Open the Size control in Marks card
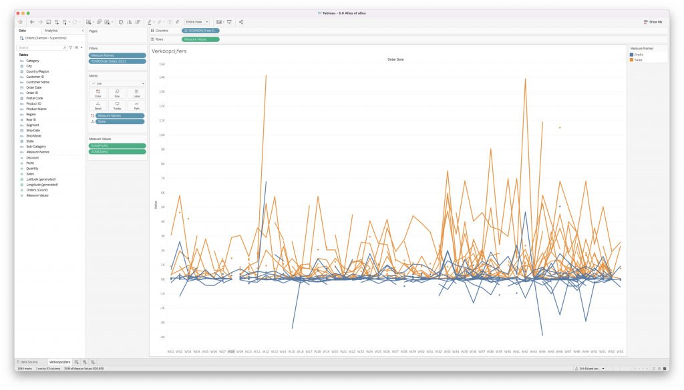 click(x=117, y=93)
